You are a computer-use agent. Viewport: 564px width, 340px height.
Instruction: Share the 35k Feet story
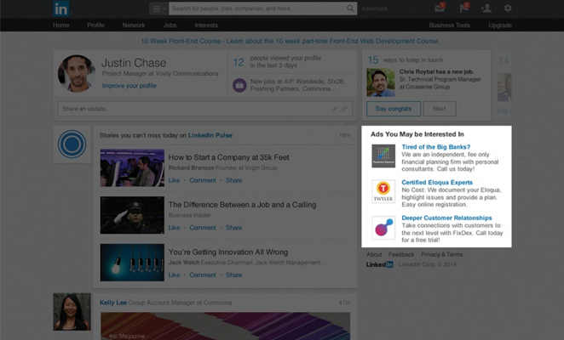[233, 180]
